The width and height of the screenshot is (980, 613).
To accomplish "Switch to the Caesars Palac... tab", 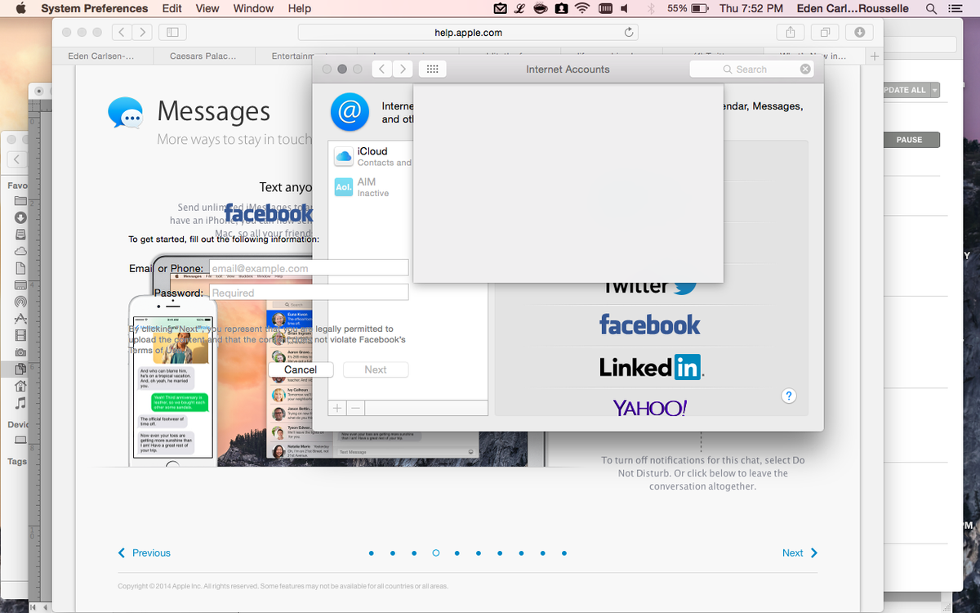I will [203, 56].
